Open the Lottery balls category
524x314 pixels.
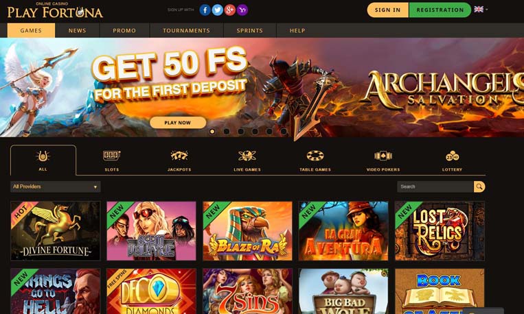tap(452, 156)
